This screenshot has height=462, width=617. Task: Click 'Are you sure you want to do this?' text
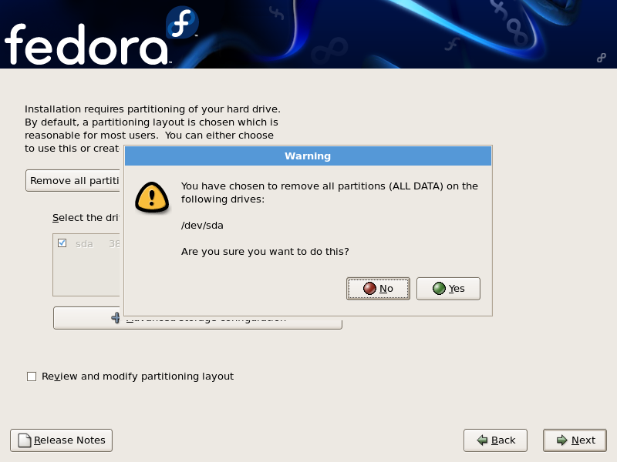[265, 252]
